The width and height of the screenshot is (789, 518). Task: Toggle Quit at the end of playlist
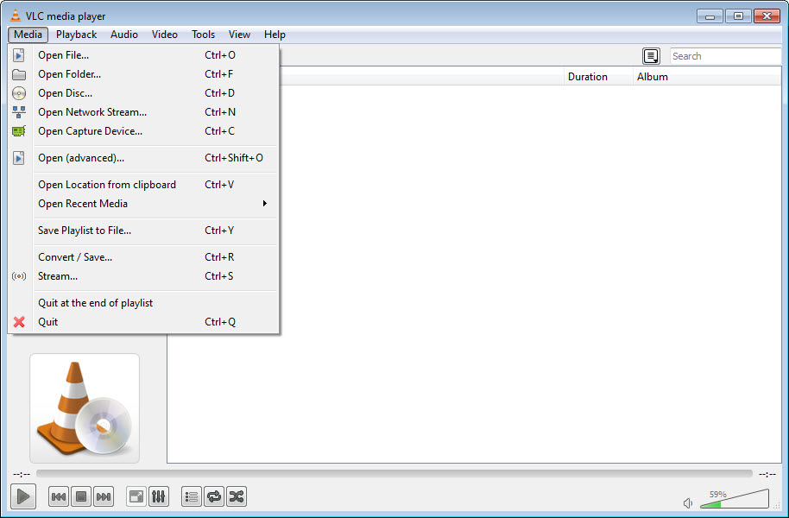pyautogui.click(x=143, y=303)
